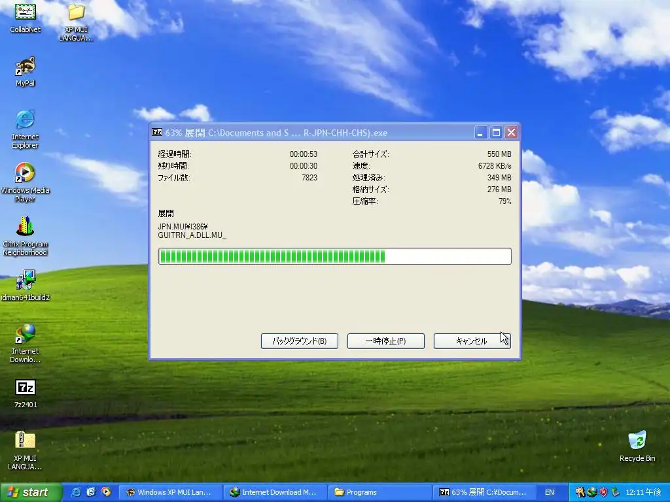Open the Start menu
Image resolution: width=670 pixels, height=502 pixels.
(31, 492)
